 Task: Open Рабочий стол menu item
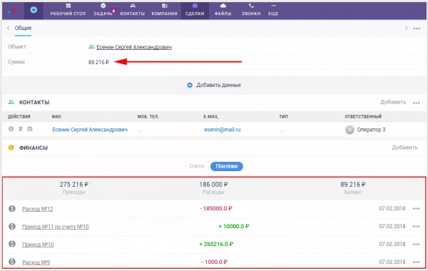[68, 10]
